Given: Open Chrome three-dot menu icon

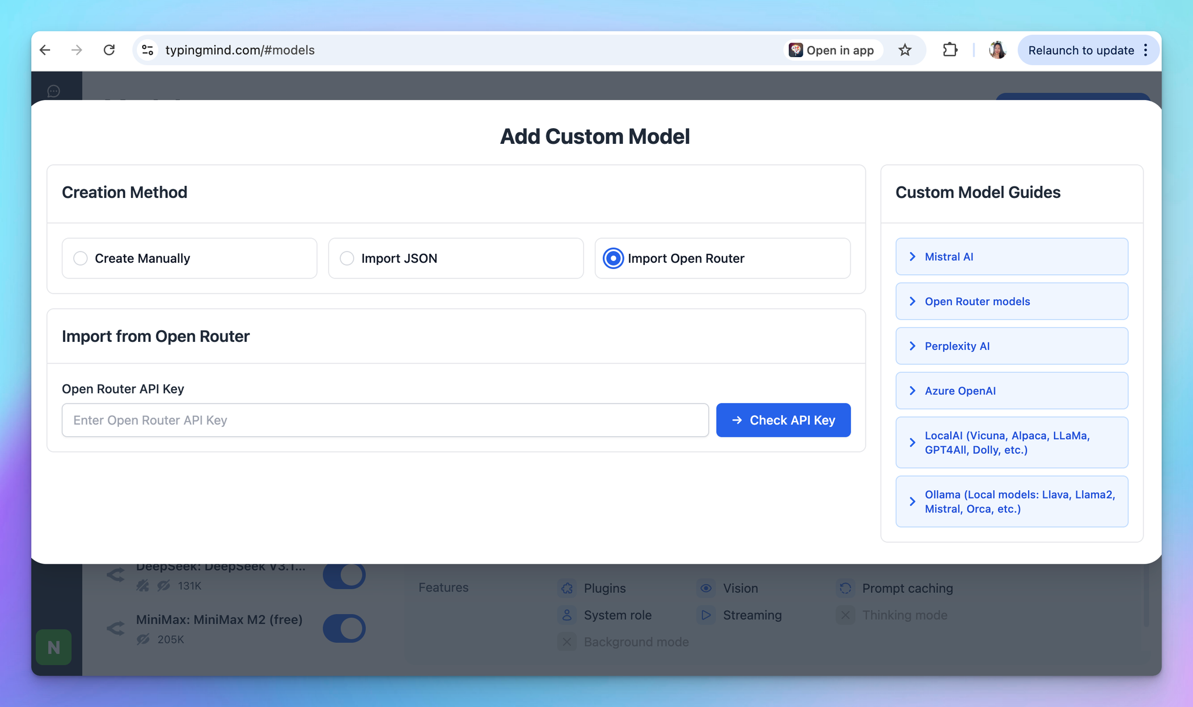Looking at the screenshot, I should 1146,50.
